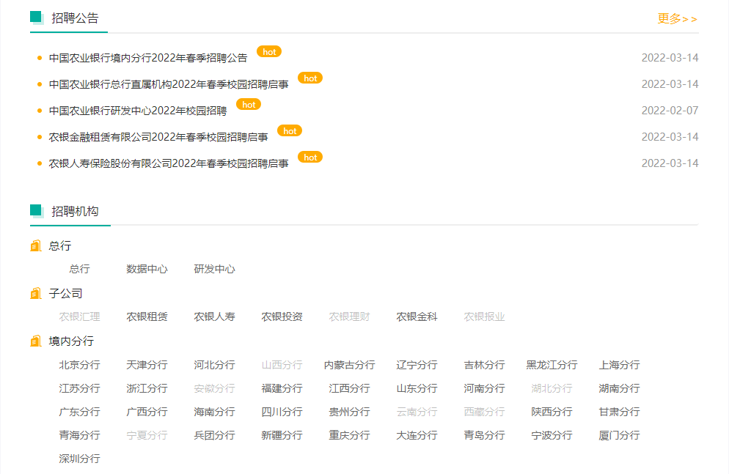This screenshot has height=474, width=729.
Task: Visit 浙江分行 branch page
Action: coord(147,388)
